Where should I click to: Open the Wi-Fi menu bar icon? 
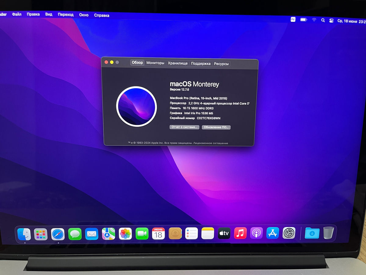click(314, 20)
